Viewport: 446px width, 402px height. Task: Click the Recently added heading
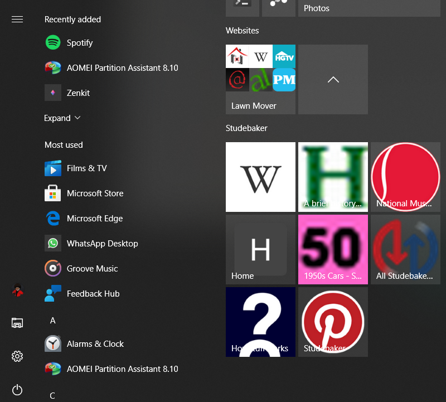point(72,20)
